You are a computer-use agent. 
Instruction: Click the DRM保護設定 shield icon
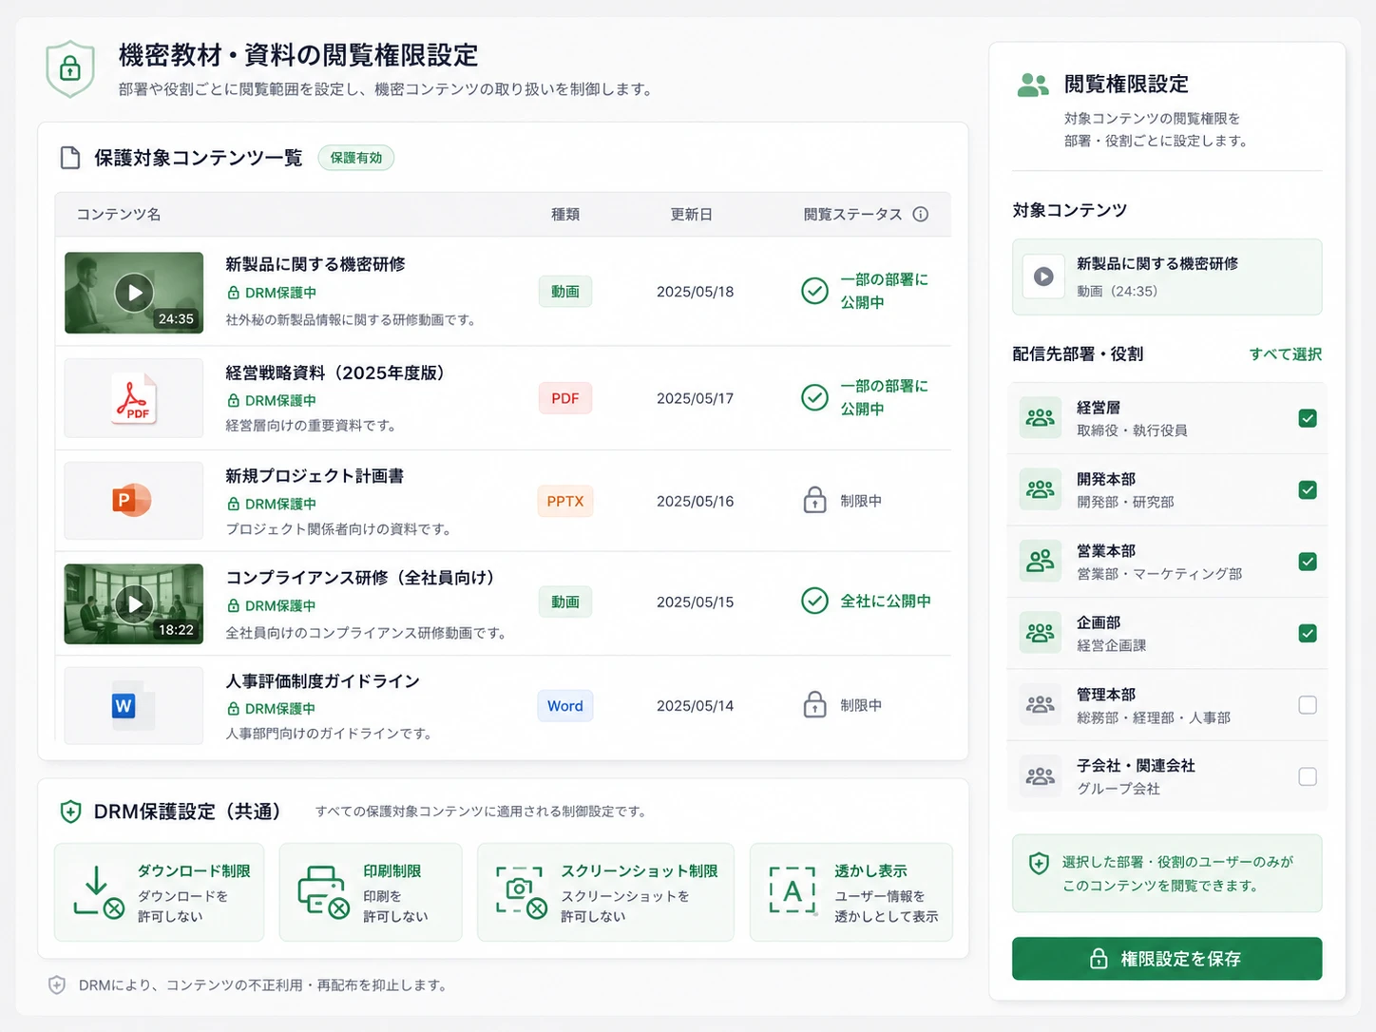70,812
